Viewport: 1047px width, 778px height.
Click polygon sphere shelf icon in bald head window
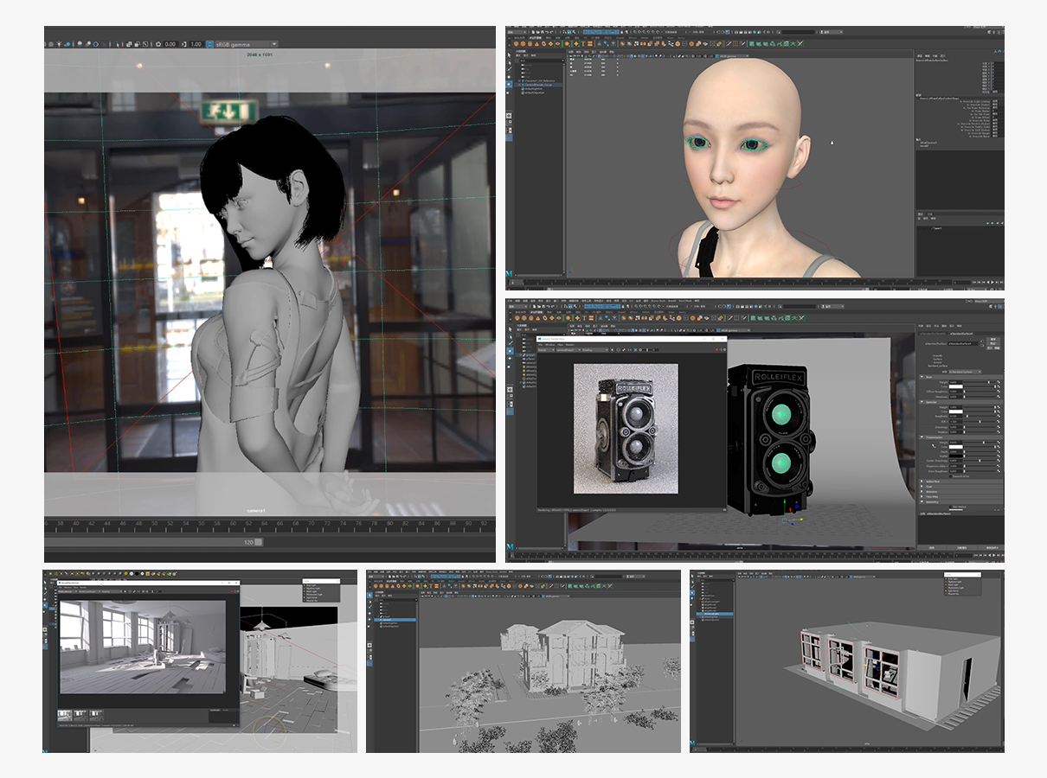click(x=517, y=44)
